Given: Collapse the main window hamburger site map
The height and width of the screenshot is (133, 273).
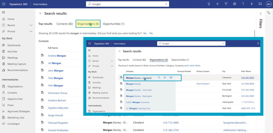Looking at the screenshot, I should click(4, 12).
